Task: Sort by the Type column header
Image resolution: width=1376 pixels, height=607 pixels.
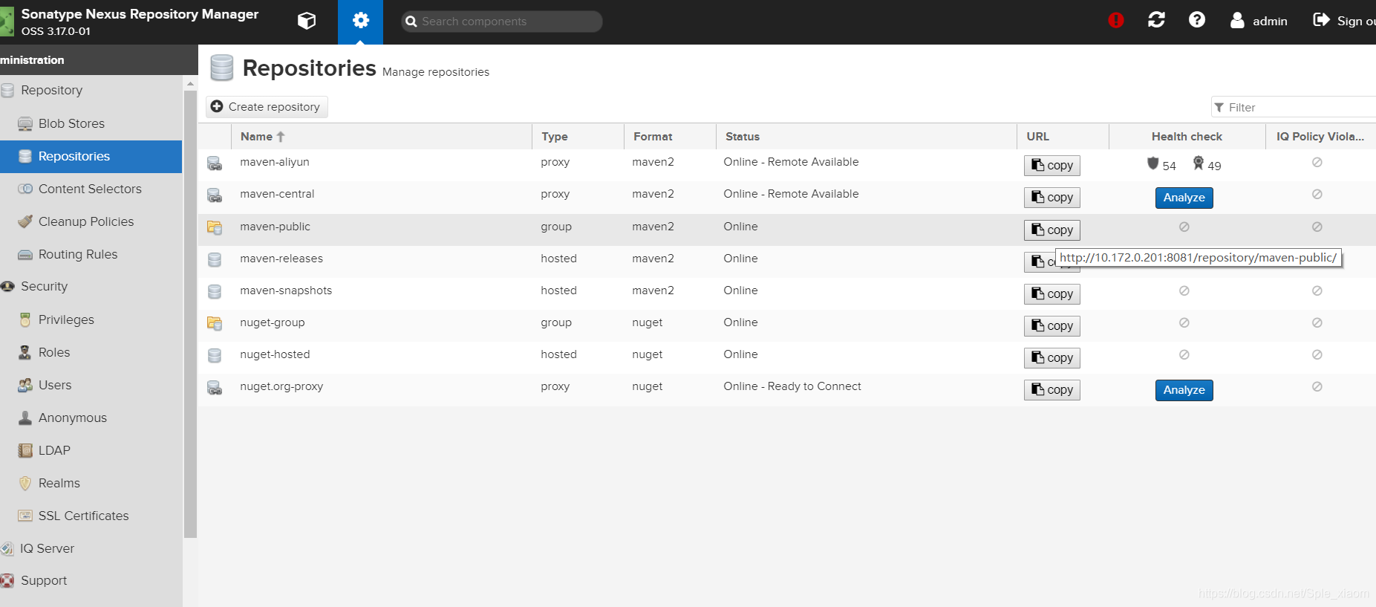Action: 578,137
